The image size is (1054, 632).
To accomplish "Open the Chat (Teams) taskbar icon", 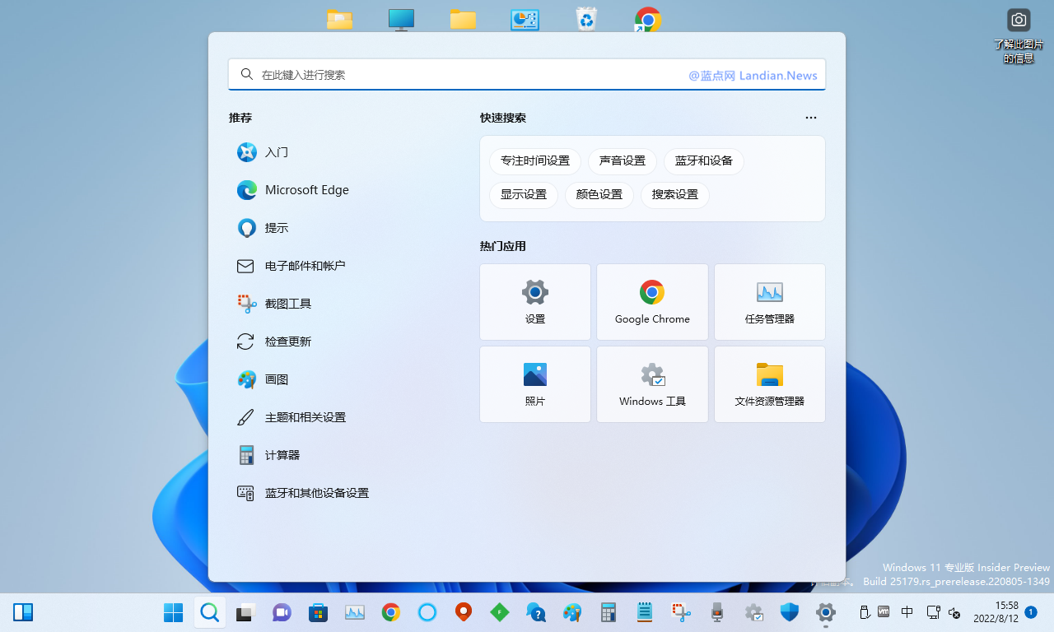I will coord(282,612).
